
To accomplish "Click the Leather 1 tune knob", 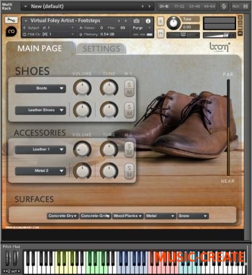I will point(109,149).
